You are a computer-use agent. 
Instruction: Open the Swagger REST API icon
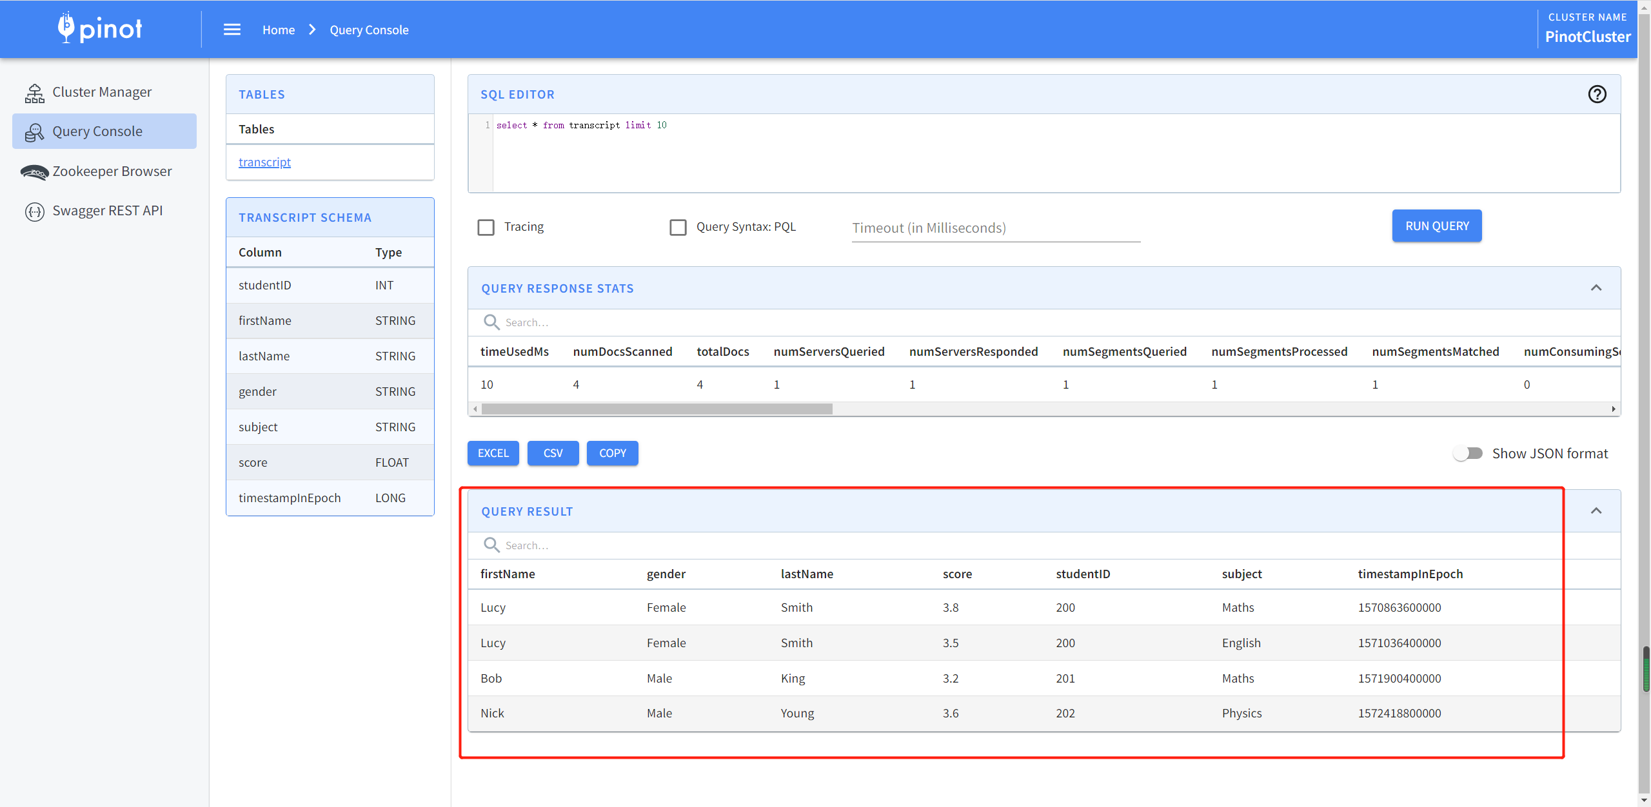click(35, 211)
